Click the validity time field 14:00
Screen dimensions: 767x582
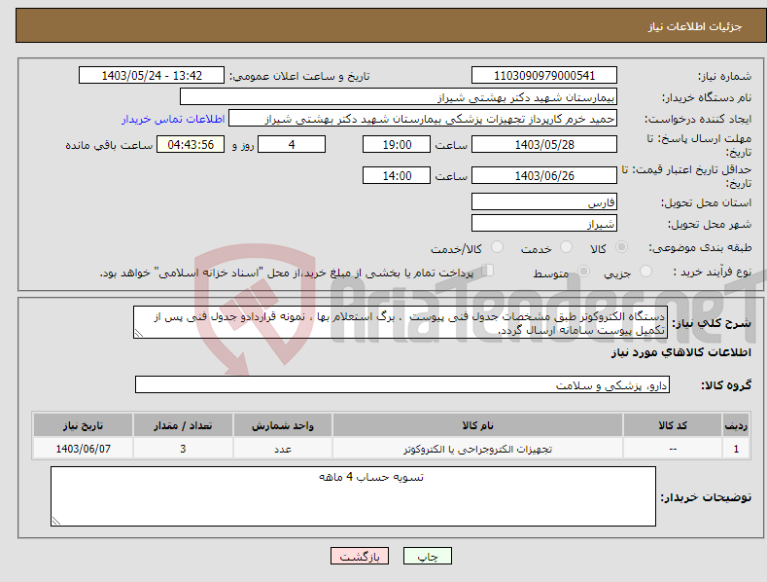[397, 175]
